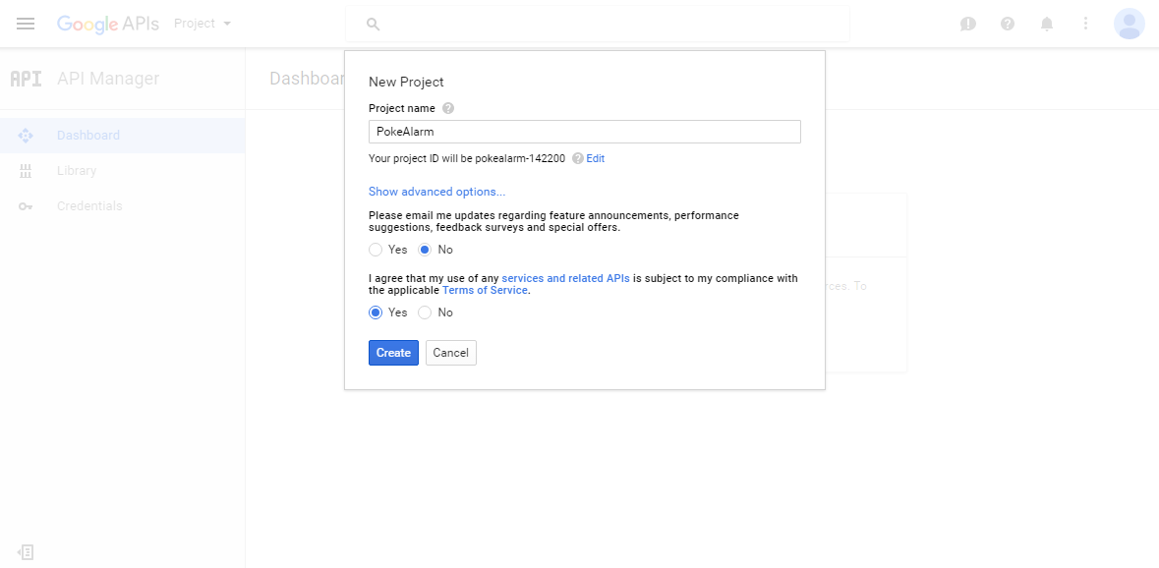Image resolution: width=1159 pixels, height=568 pixels.
Task: Click the Project name input field
Action: point(585,132)
